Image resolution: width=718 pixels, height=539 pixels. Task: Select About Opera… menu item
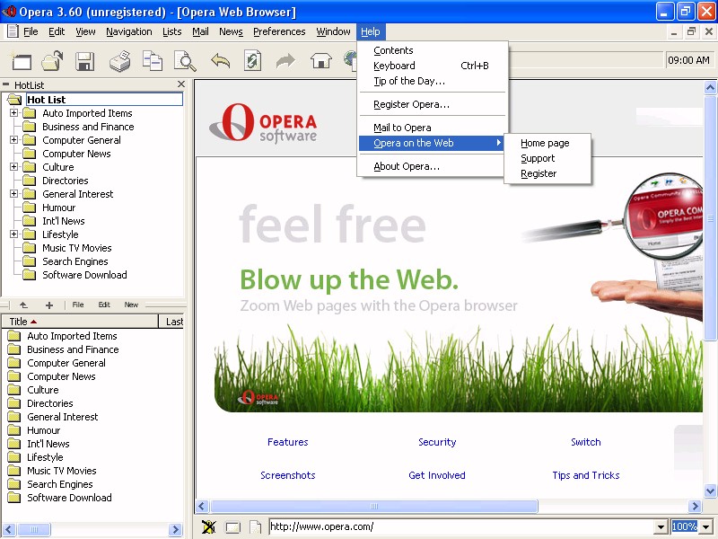coord(407,166)
